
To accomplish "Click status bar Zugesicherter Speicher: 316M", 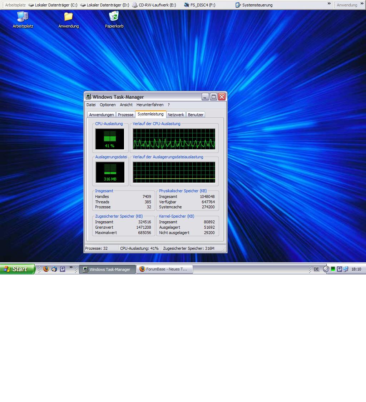I will coord(189,248).
